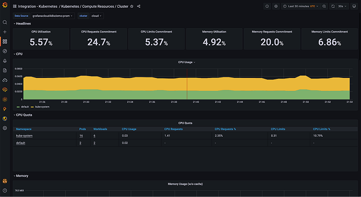
Task: Zoom out the time range
Action: pyautogui.click(x=323, y=6)
